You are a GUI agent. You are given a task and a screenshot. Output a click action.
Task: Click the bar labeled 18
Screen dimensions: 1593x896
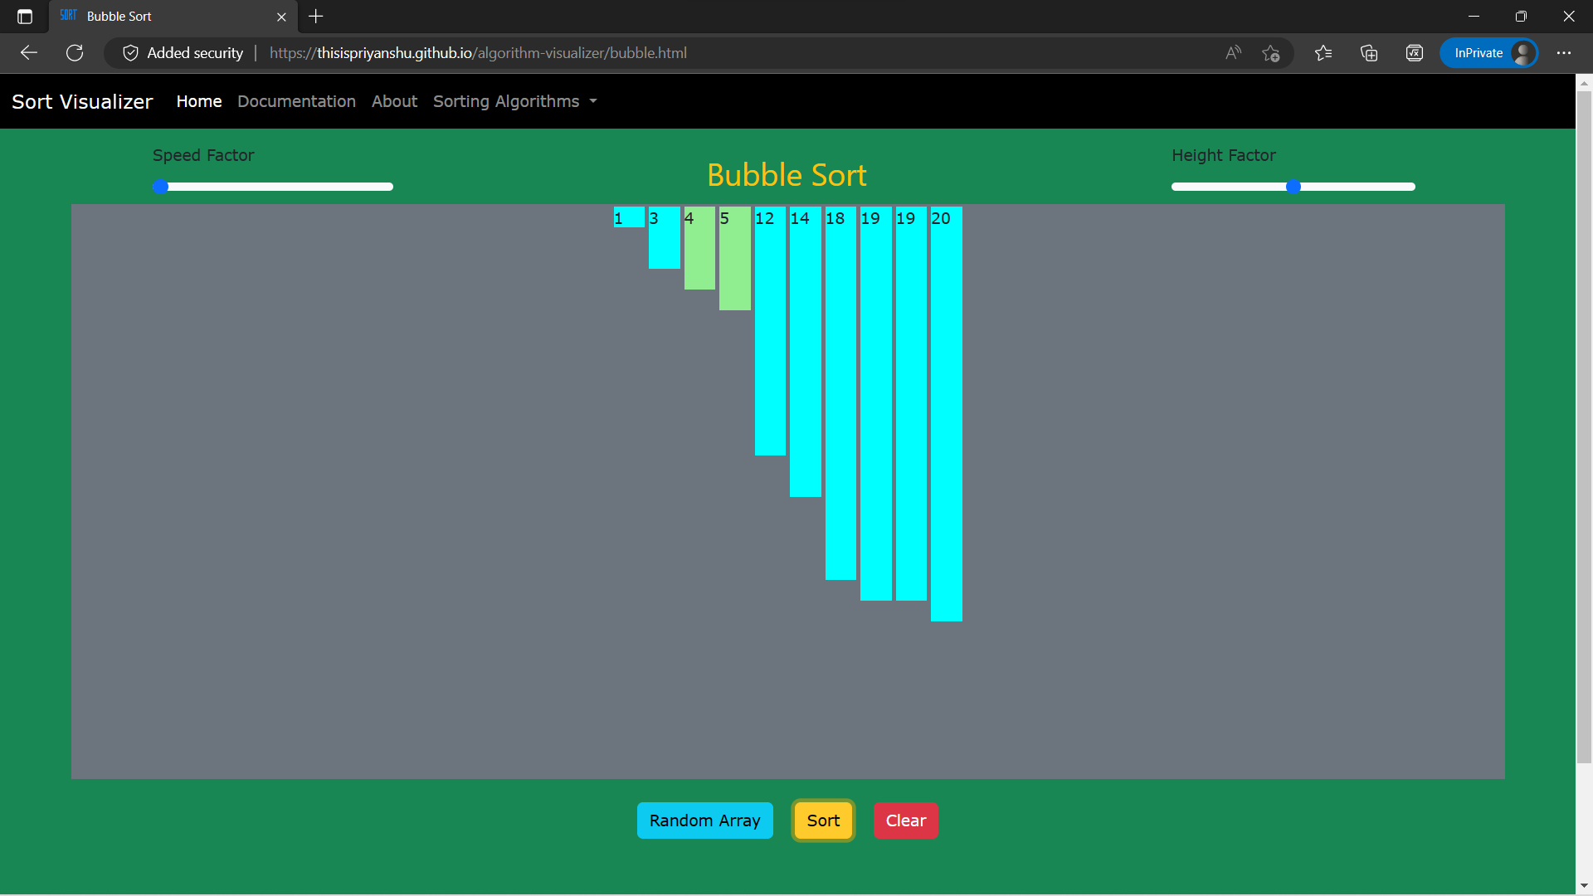[x=840, y=393]
